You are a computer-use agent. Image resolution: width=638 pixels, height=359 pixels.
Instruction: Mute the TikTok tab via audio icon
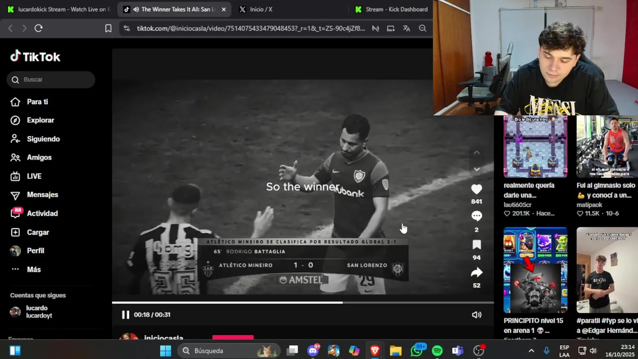tap(136, 9)
